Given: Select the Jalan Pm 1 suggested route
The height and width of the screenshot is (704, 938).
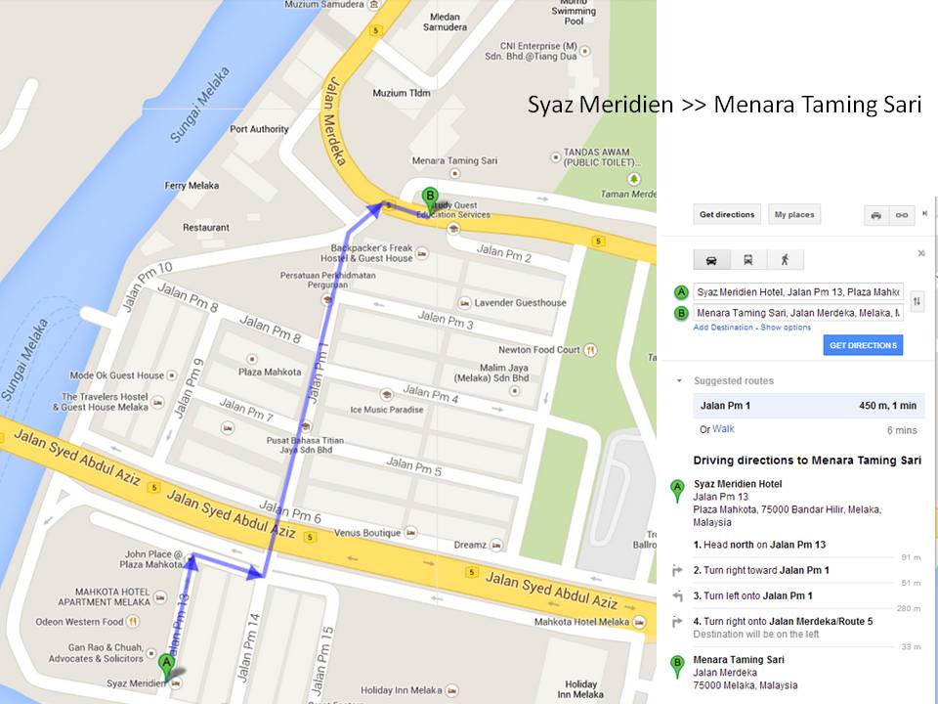Looking at the screenshot, I should coord(808,406).
